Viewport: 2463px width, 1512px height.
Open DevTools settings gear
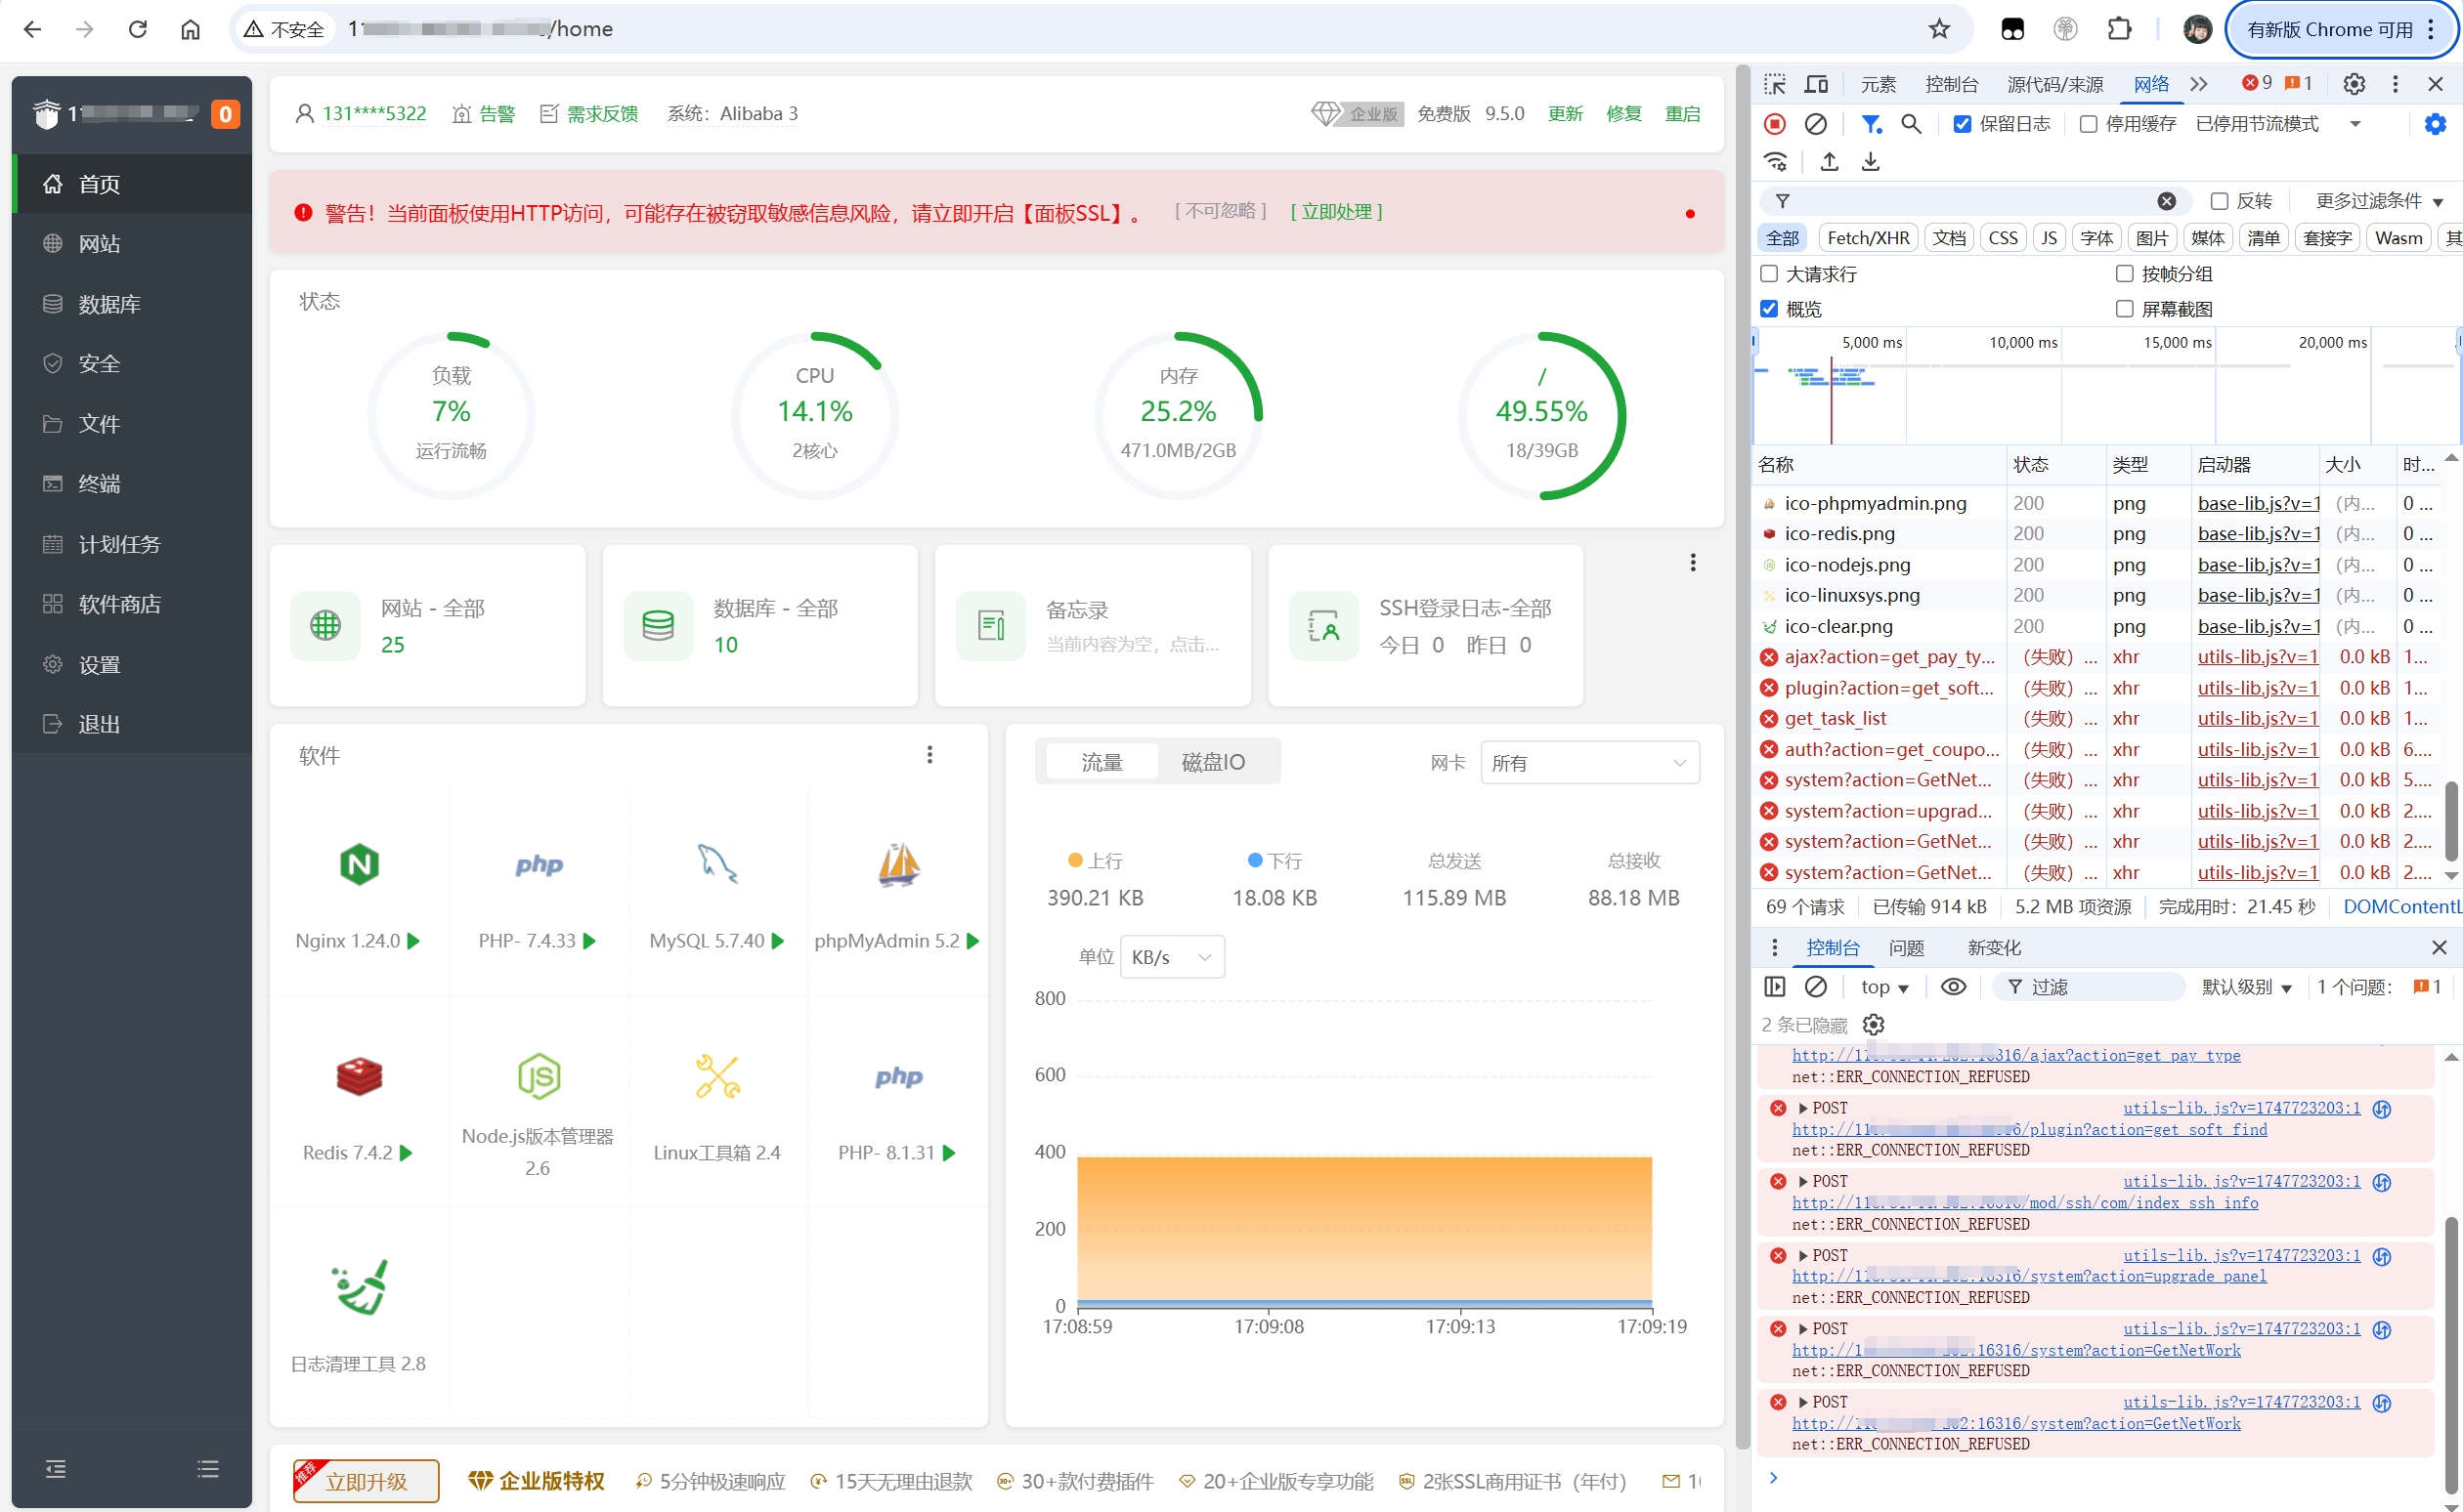click(x=2354, y=84)
